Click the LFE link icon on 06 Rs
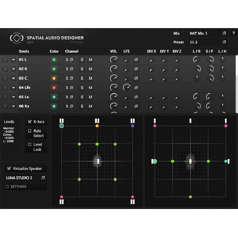The width and height of the screenshot is (238, 238). click(136, 106)
